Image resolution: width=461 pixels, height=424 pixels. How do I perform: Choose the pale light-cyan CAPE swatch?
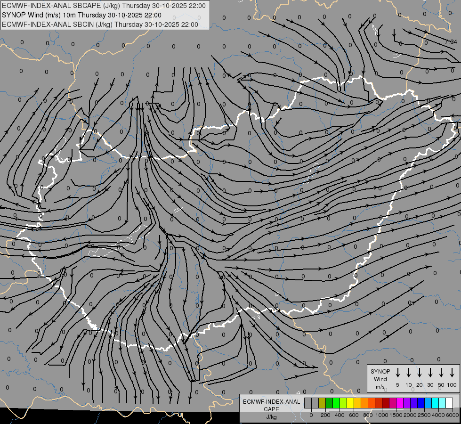coord(442,403)
